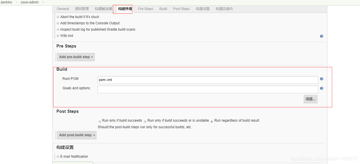
Task: Open help icon beside Goals and options
Action: point(322,88)
